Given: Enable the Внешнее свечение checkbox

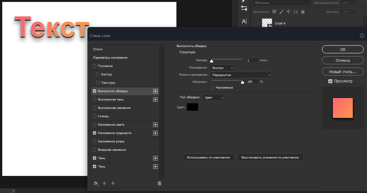Looking at the screenshot, I should 94,150.
